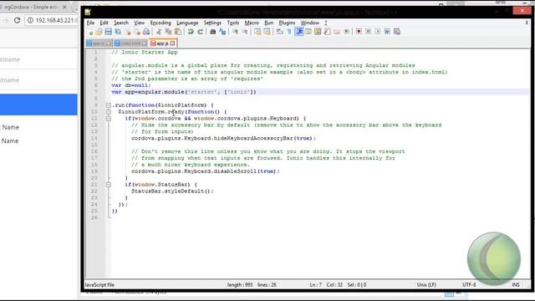Enable synchronized horizontal scrolling icon
Image resolution: width=535 pixels, height=301 pixels.
click(x=267, y=32)
